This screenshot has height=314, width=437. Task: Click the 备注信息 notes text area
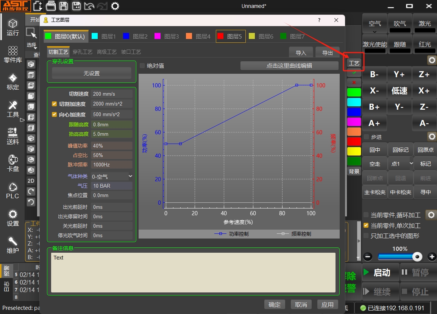(193, 272)
